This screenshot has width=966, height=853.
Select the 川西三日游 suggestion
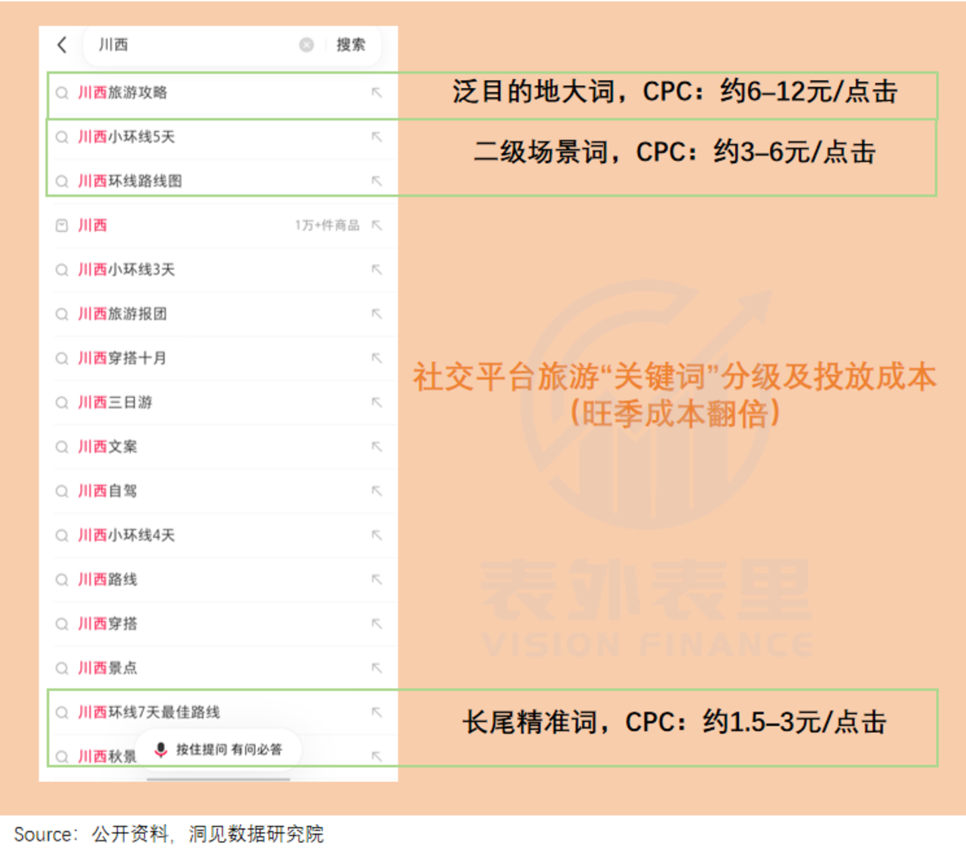[219, 403]
